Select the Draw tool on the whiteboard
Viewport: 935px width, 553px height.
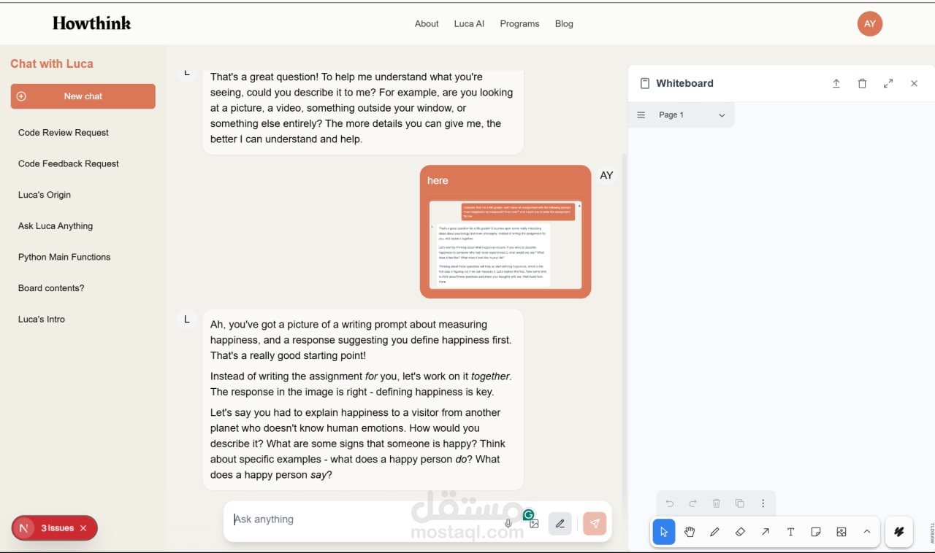click(x=714, y=532)
